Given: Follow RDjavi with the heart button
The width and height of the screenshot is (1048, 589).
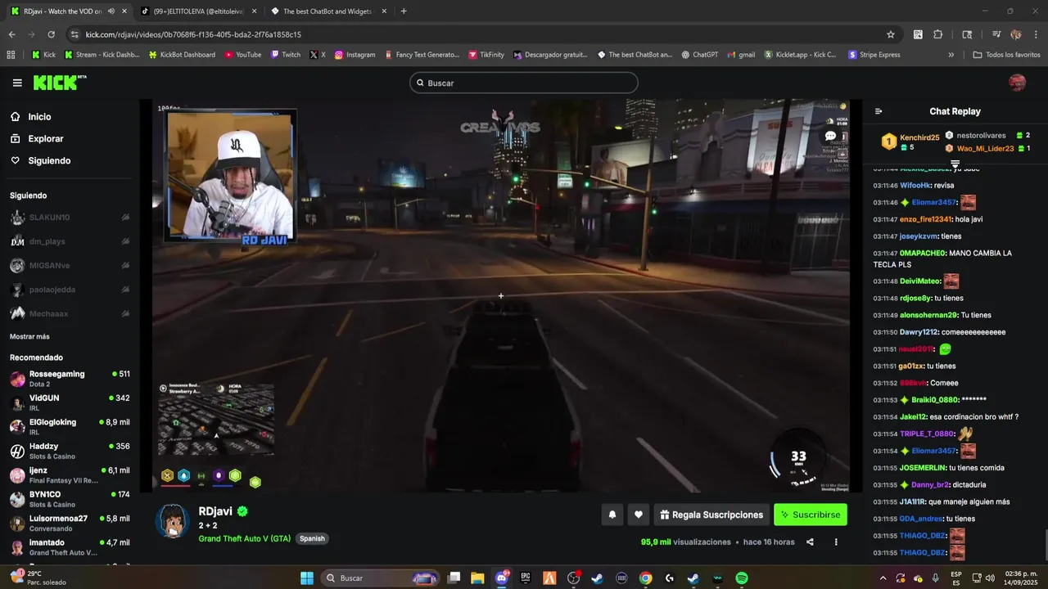Looking at the screenshot, I should click(639, 515).
